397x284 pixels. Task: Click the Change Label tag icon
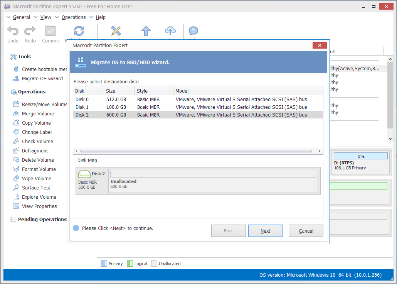tap(16, 132)
